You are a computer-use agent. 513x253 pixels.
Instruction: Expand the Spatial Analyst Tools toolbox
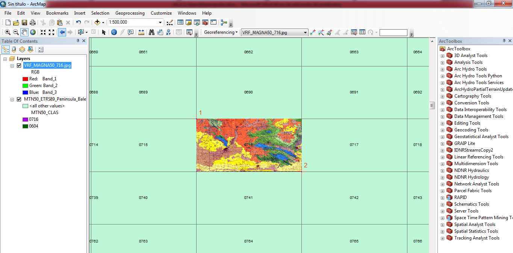pyautogui.click(x=442, y=224)
